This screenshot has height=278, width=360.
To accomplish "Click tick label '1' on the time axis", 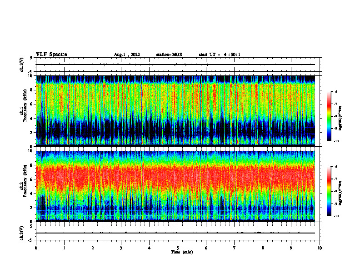I will [x=65, y=248].
